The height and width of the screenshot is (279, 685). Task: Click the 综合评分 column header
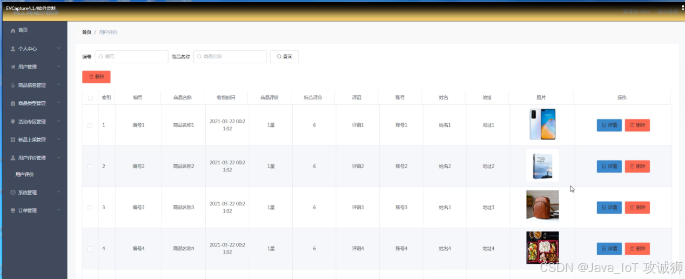click(x=313, y=98)
